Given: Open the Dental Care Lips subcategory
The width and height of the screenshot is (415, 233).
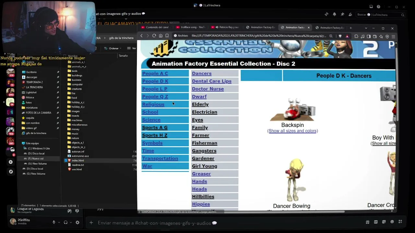Looking at the screenshot, I should (x=211, y=81).
